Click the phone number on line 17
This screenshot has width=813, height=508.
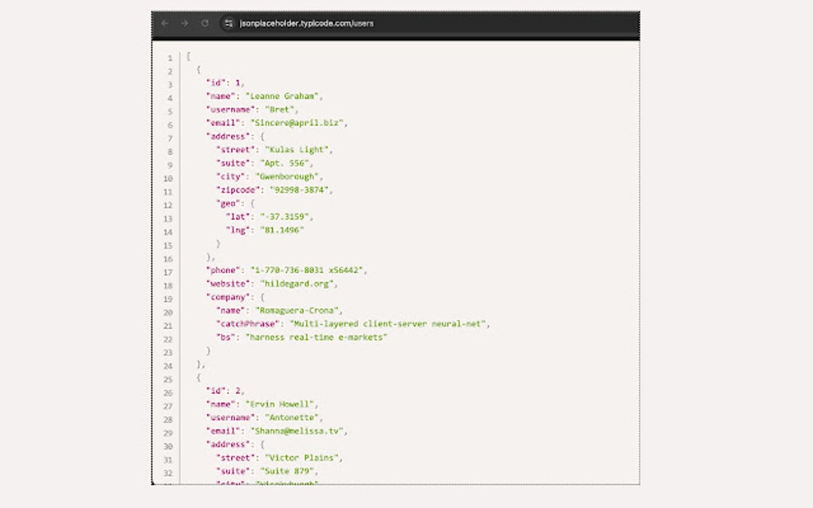click(x=308, y=270)
